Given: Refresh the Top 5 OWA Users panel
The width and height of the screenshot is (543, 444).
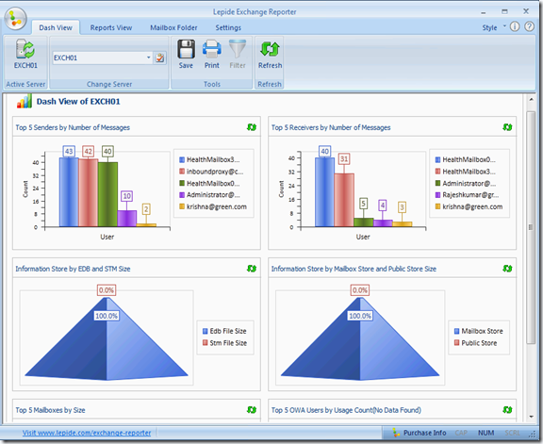Looking at the screenshot, I should coord(507,410).
